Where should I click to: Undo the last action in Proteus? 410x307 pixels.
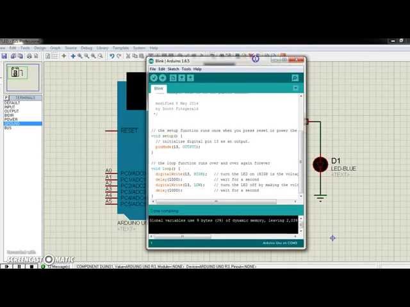pos(112,56)
